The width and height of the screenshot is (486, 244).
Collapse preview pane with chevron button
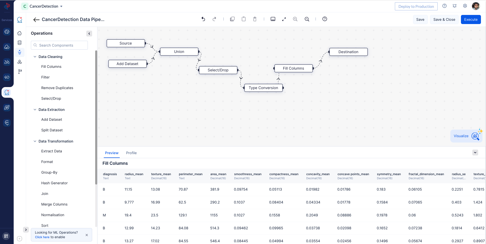coord(475,152)
